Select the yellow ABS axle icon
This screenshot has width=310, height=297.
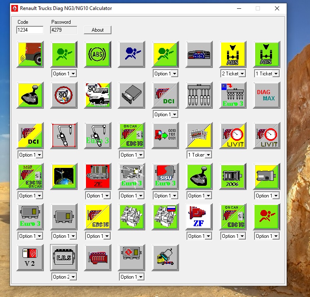233,54
